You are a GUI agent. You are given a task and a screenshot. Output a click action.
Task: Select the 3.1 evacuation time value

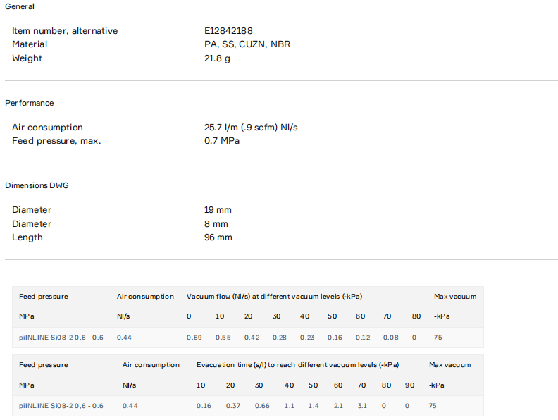click(x=362, y=406)
